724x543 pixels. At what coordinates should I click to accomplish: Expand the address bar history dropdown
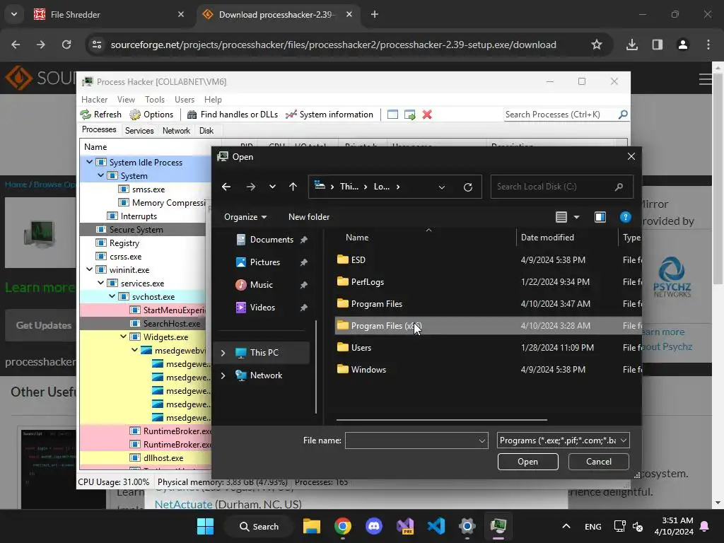point(442,187)
